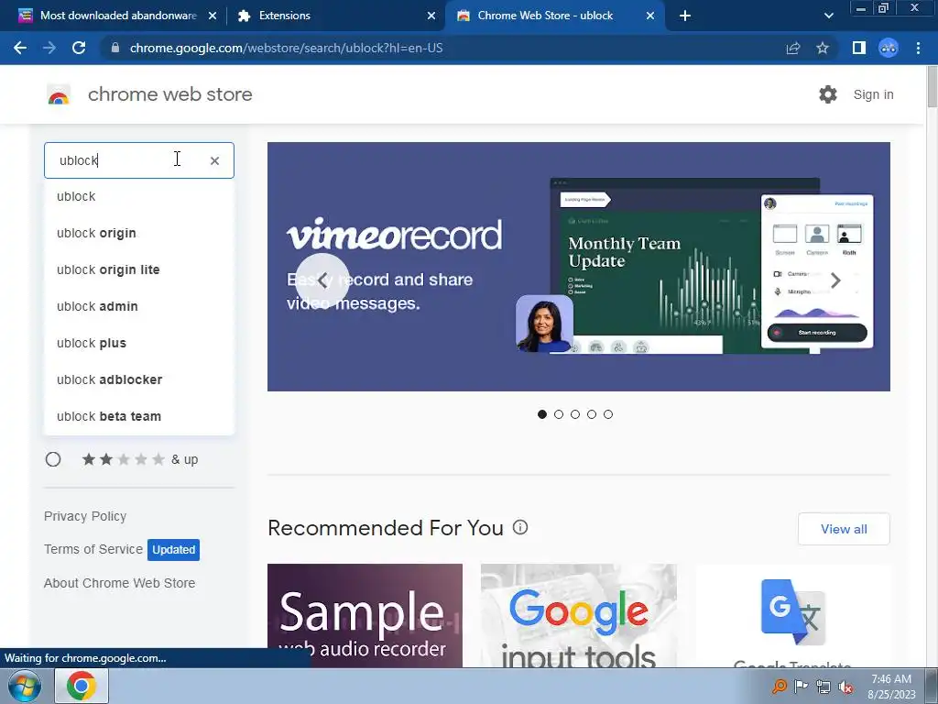Clear the ublock search field

click(x=214, y=160)
